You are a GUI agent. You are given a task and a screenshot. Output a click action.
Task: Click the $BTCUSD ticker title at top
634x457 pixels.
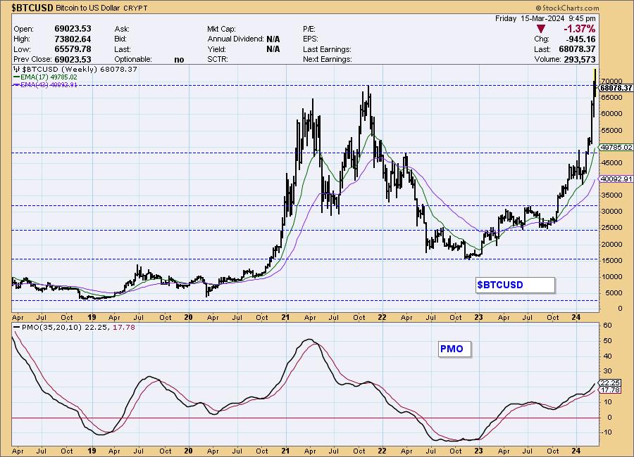click(32, 8)
